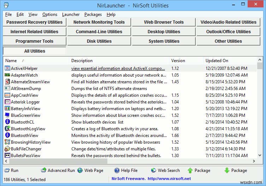
Task: Click the date 8/25/2014 5:25:10 PM
Action: (x=225, y=95)
